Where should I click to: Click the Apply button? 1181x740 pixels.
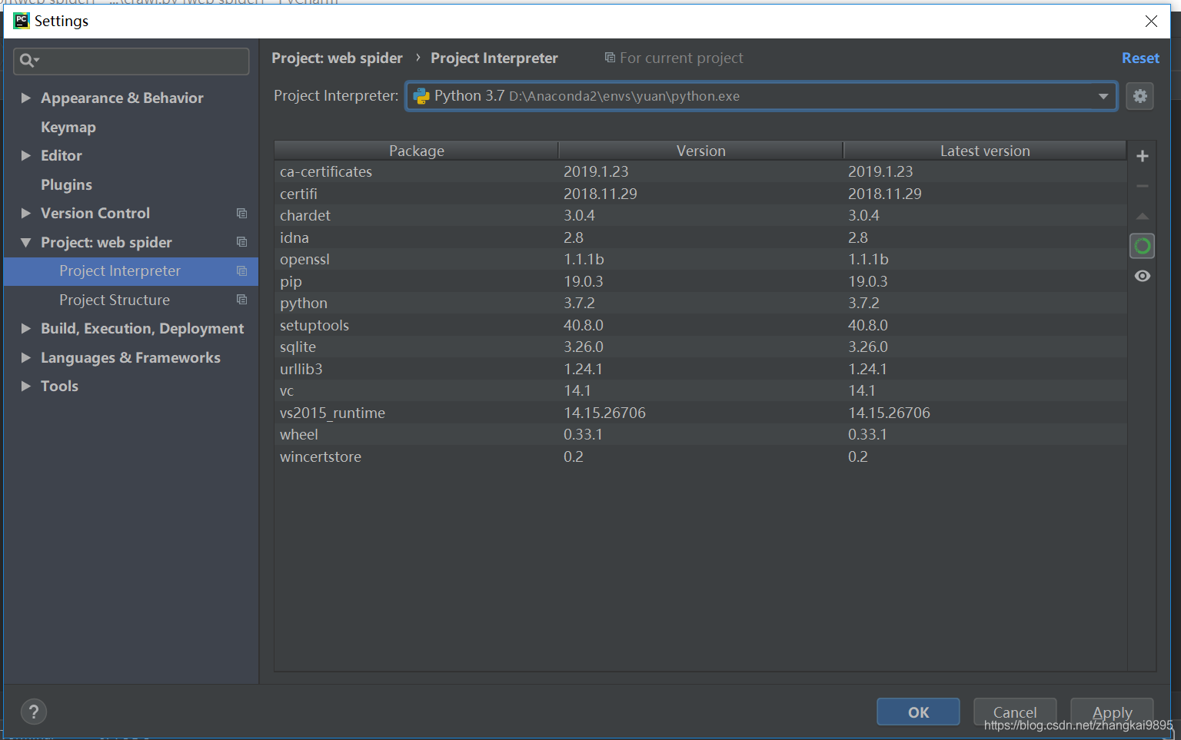[1112, 712]
